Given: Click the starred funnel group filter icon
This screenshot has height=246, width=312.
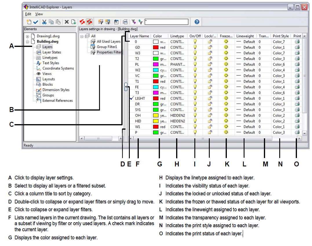Looking at the screenshot, I should (x=108, y=22).
